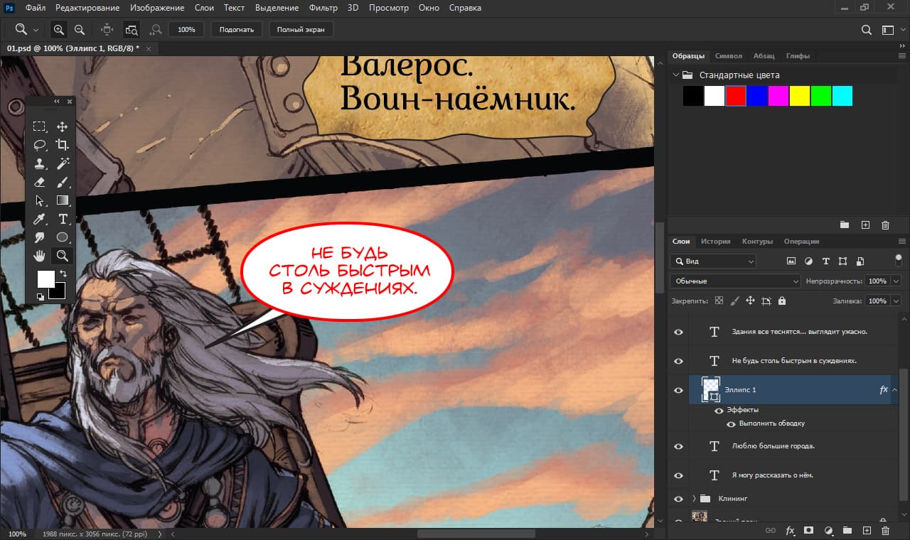
Task: Pick the Lasso tool
Action: click(40, 145)
